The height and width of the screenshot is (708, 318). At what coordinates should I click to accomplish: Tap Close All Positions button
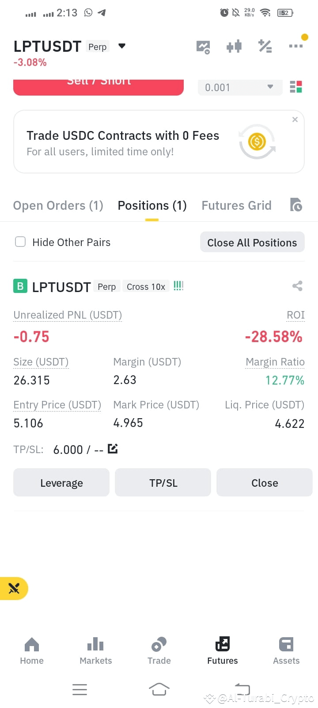tap(252, 242)
